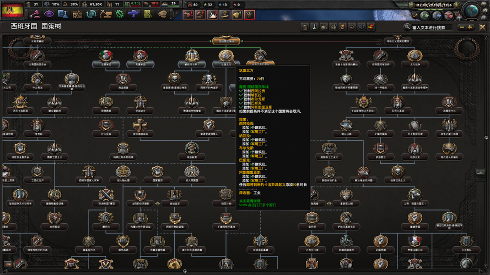Click the horizontal scrollbar handle at bottom
Screen dimensions: 490x275
click(x=185, y=271)
